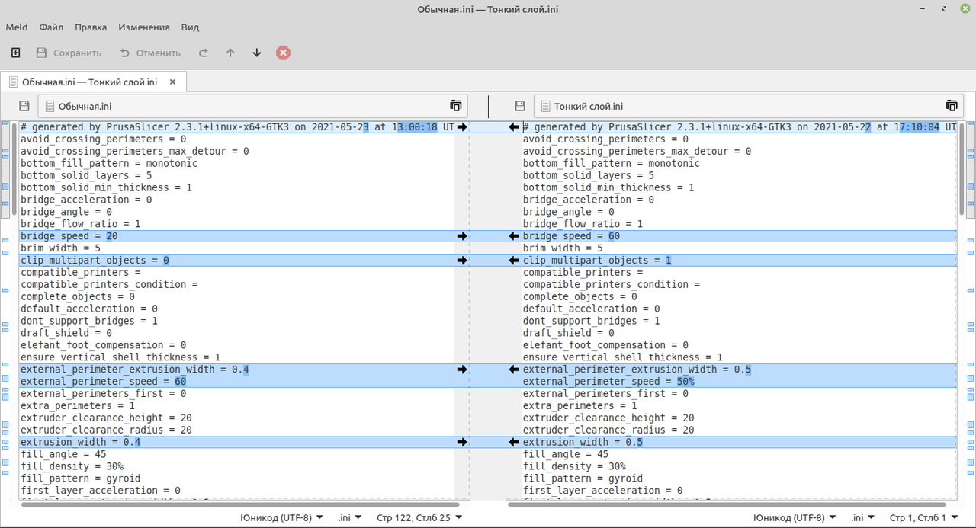Image resolution: width=976 pixels, height=528 pixels.
Task: Click right pane vertical scrollbar
Action: tap(961, 168)
